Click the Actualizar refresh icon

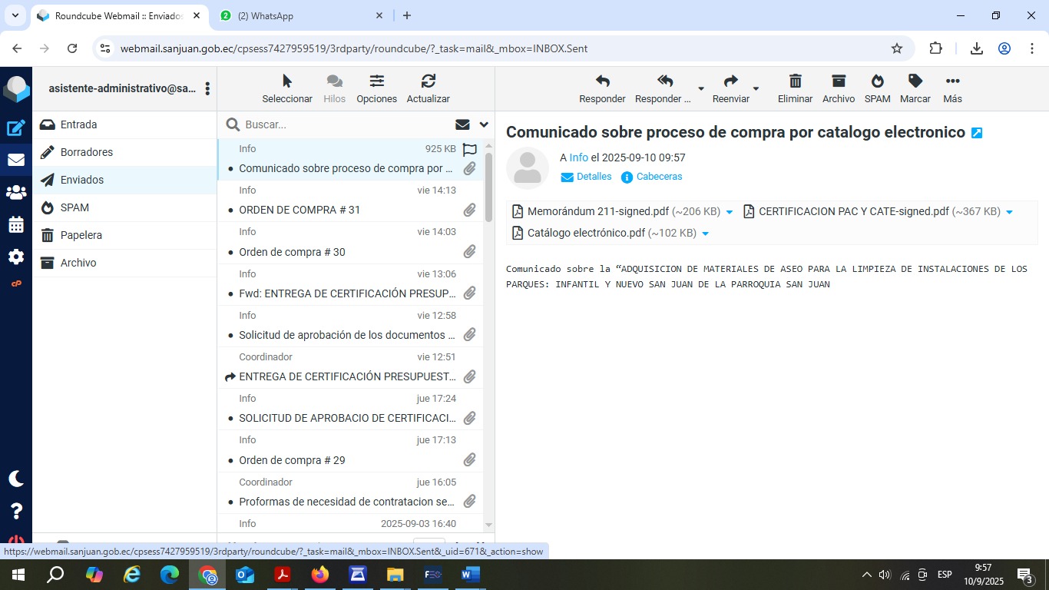[428, 81]
